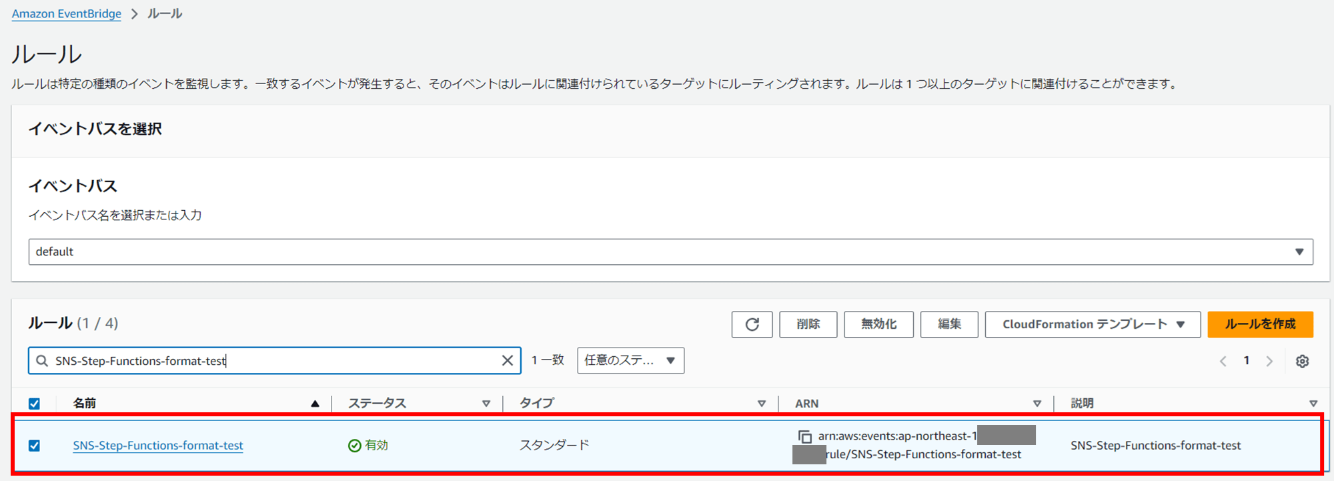Click the タイプ column header
Screen dimensions: 1334x481
coord(537,404)
